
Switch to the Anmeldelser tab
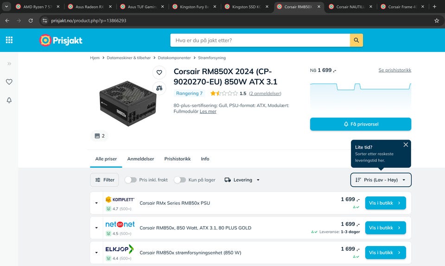tap(140, 159)
